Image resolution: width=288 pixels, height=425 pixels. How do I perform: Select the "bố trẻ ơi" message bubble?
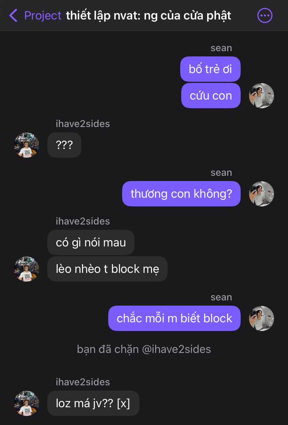[x=210, y=69]
